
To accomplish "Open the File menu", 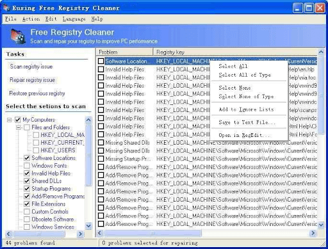I will [11, 19].
